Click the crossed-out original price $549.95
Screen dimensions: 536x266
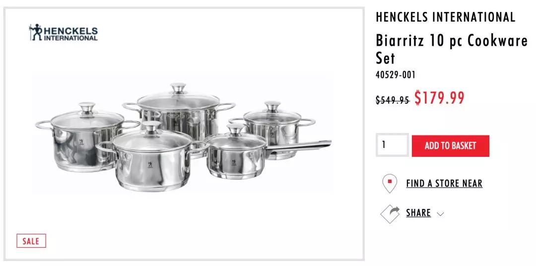point(392,100)
